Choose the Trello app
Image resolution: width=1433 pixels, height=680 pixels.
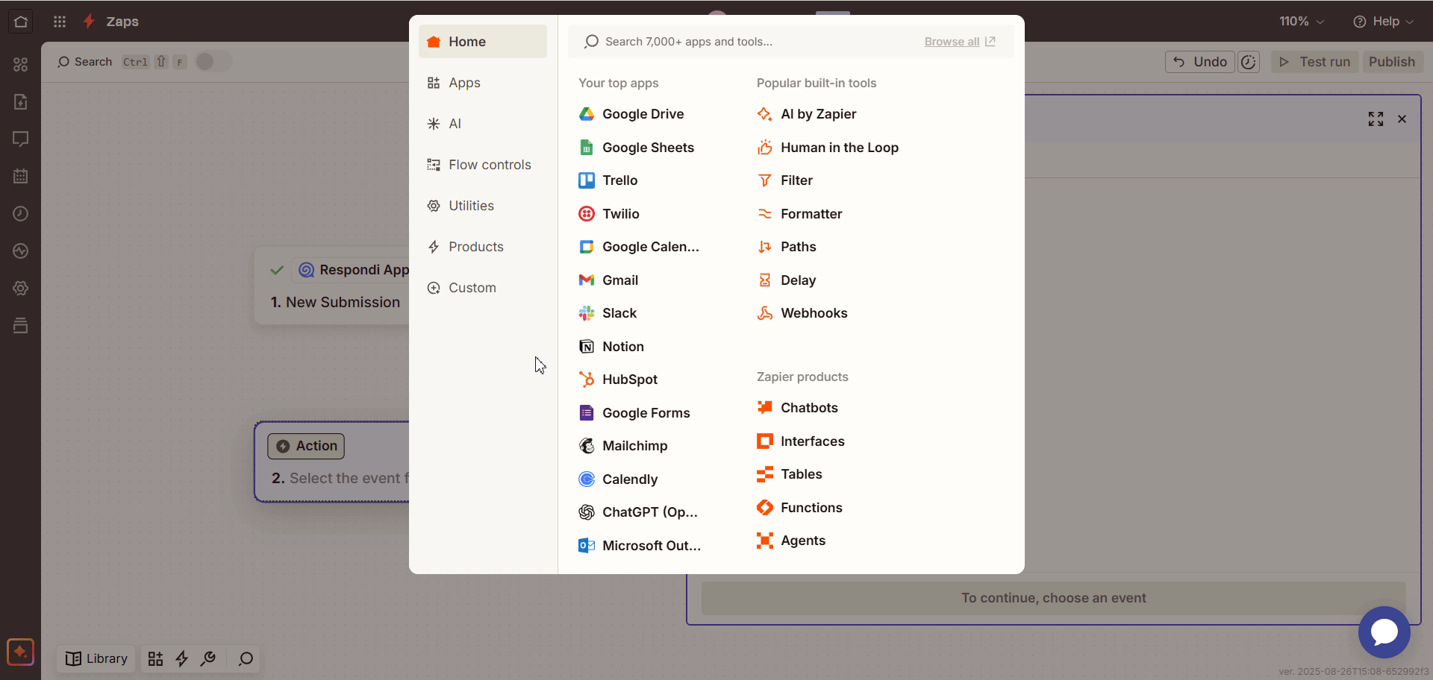pos(608,180)
